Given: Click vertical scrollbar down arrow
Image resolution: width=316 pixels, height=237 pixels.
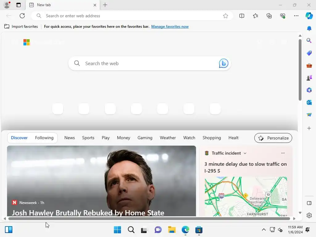Looking at the screenshot, I should click(x=300, y=213).
